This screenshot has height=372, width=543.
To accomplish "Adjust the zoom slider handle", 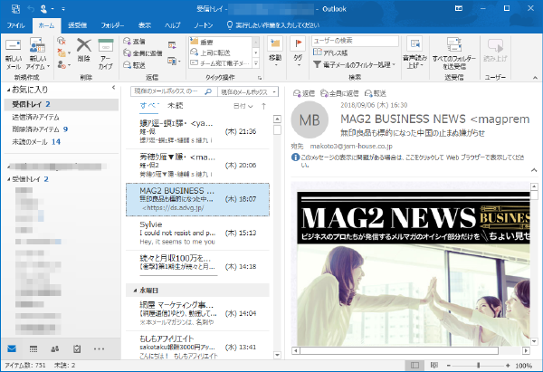I will [x=478, y=365].
